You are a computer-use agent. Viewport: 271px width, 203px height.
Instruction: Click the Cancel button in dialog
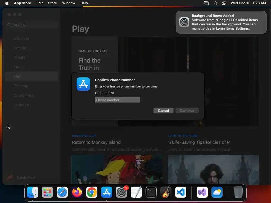click(x=163, y=110)
